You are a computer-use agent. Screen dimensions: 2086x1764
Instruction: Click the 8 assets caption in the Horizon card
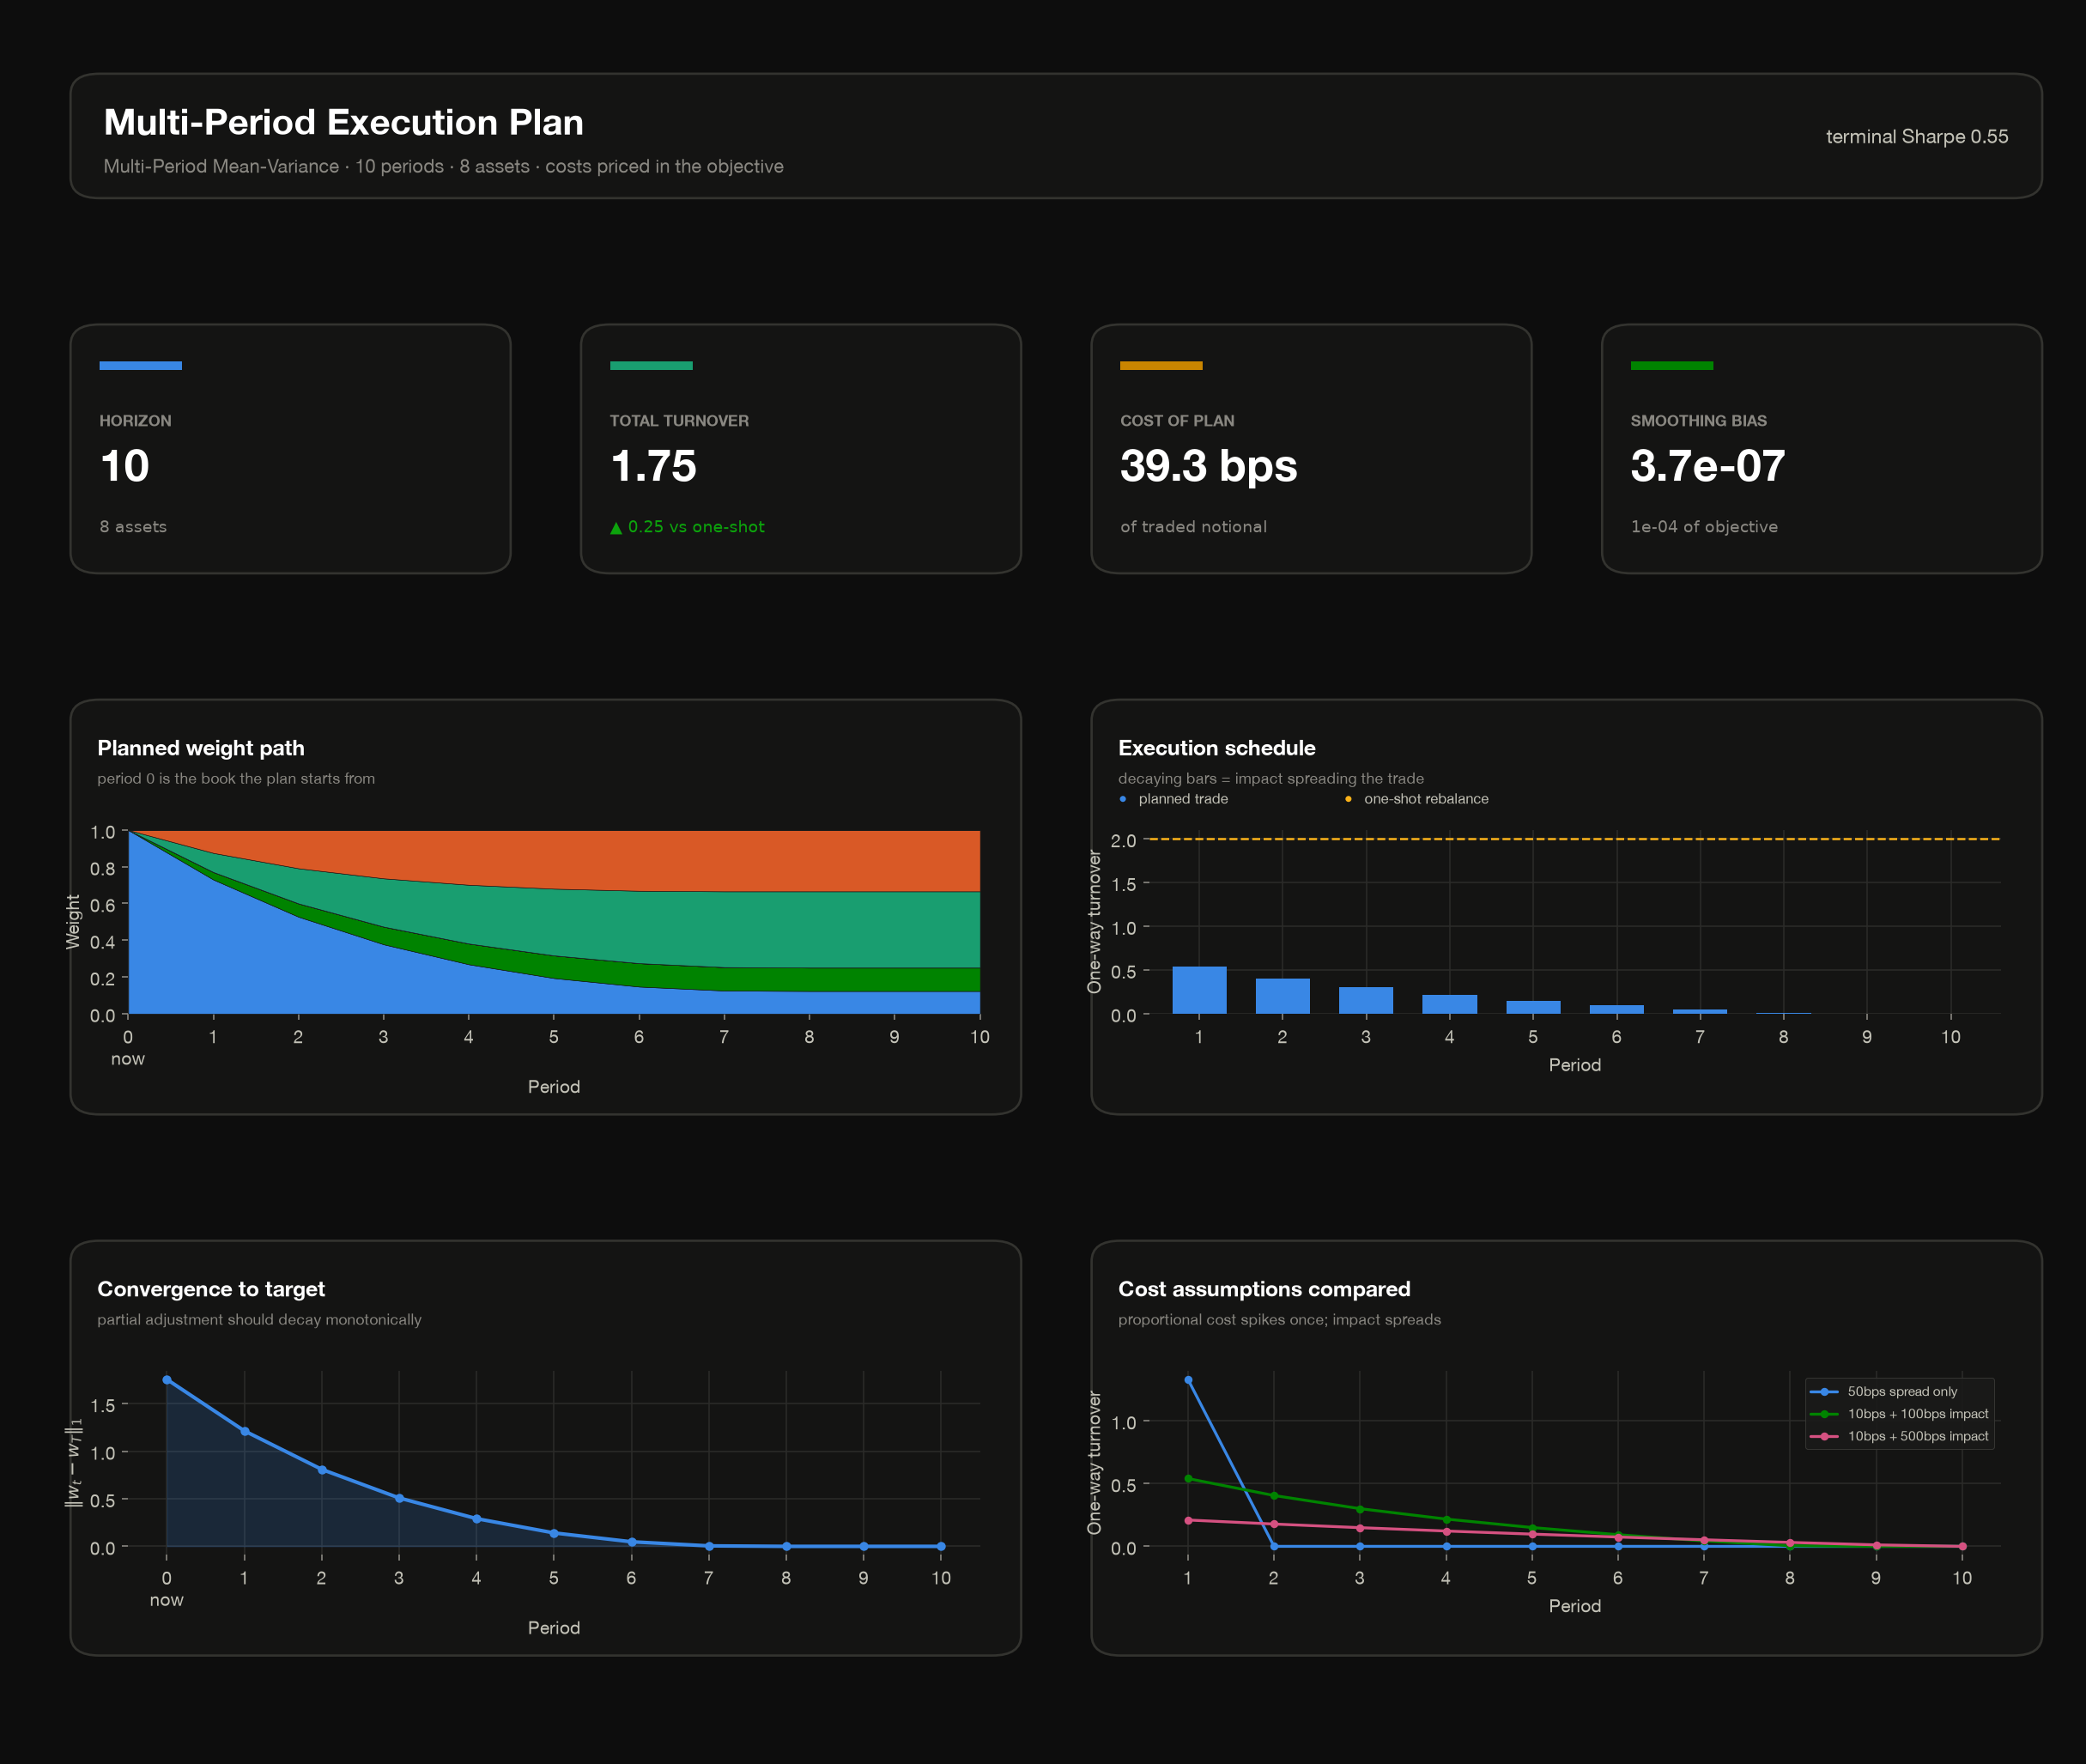(133, 527)
